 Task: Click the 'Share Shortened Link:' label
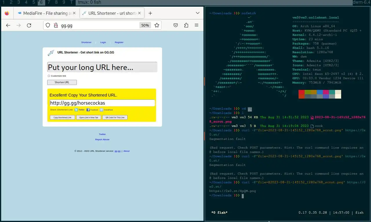point(62,110)
